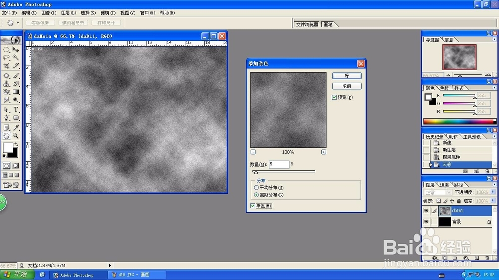Select the Pen tool
Image resolution: width=499 pixels, height=280 pixels.
[x=6, y=118]
